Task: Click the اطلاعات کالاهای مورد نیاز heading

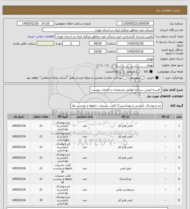Action: coord(165,96)
